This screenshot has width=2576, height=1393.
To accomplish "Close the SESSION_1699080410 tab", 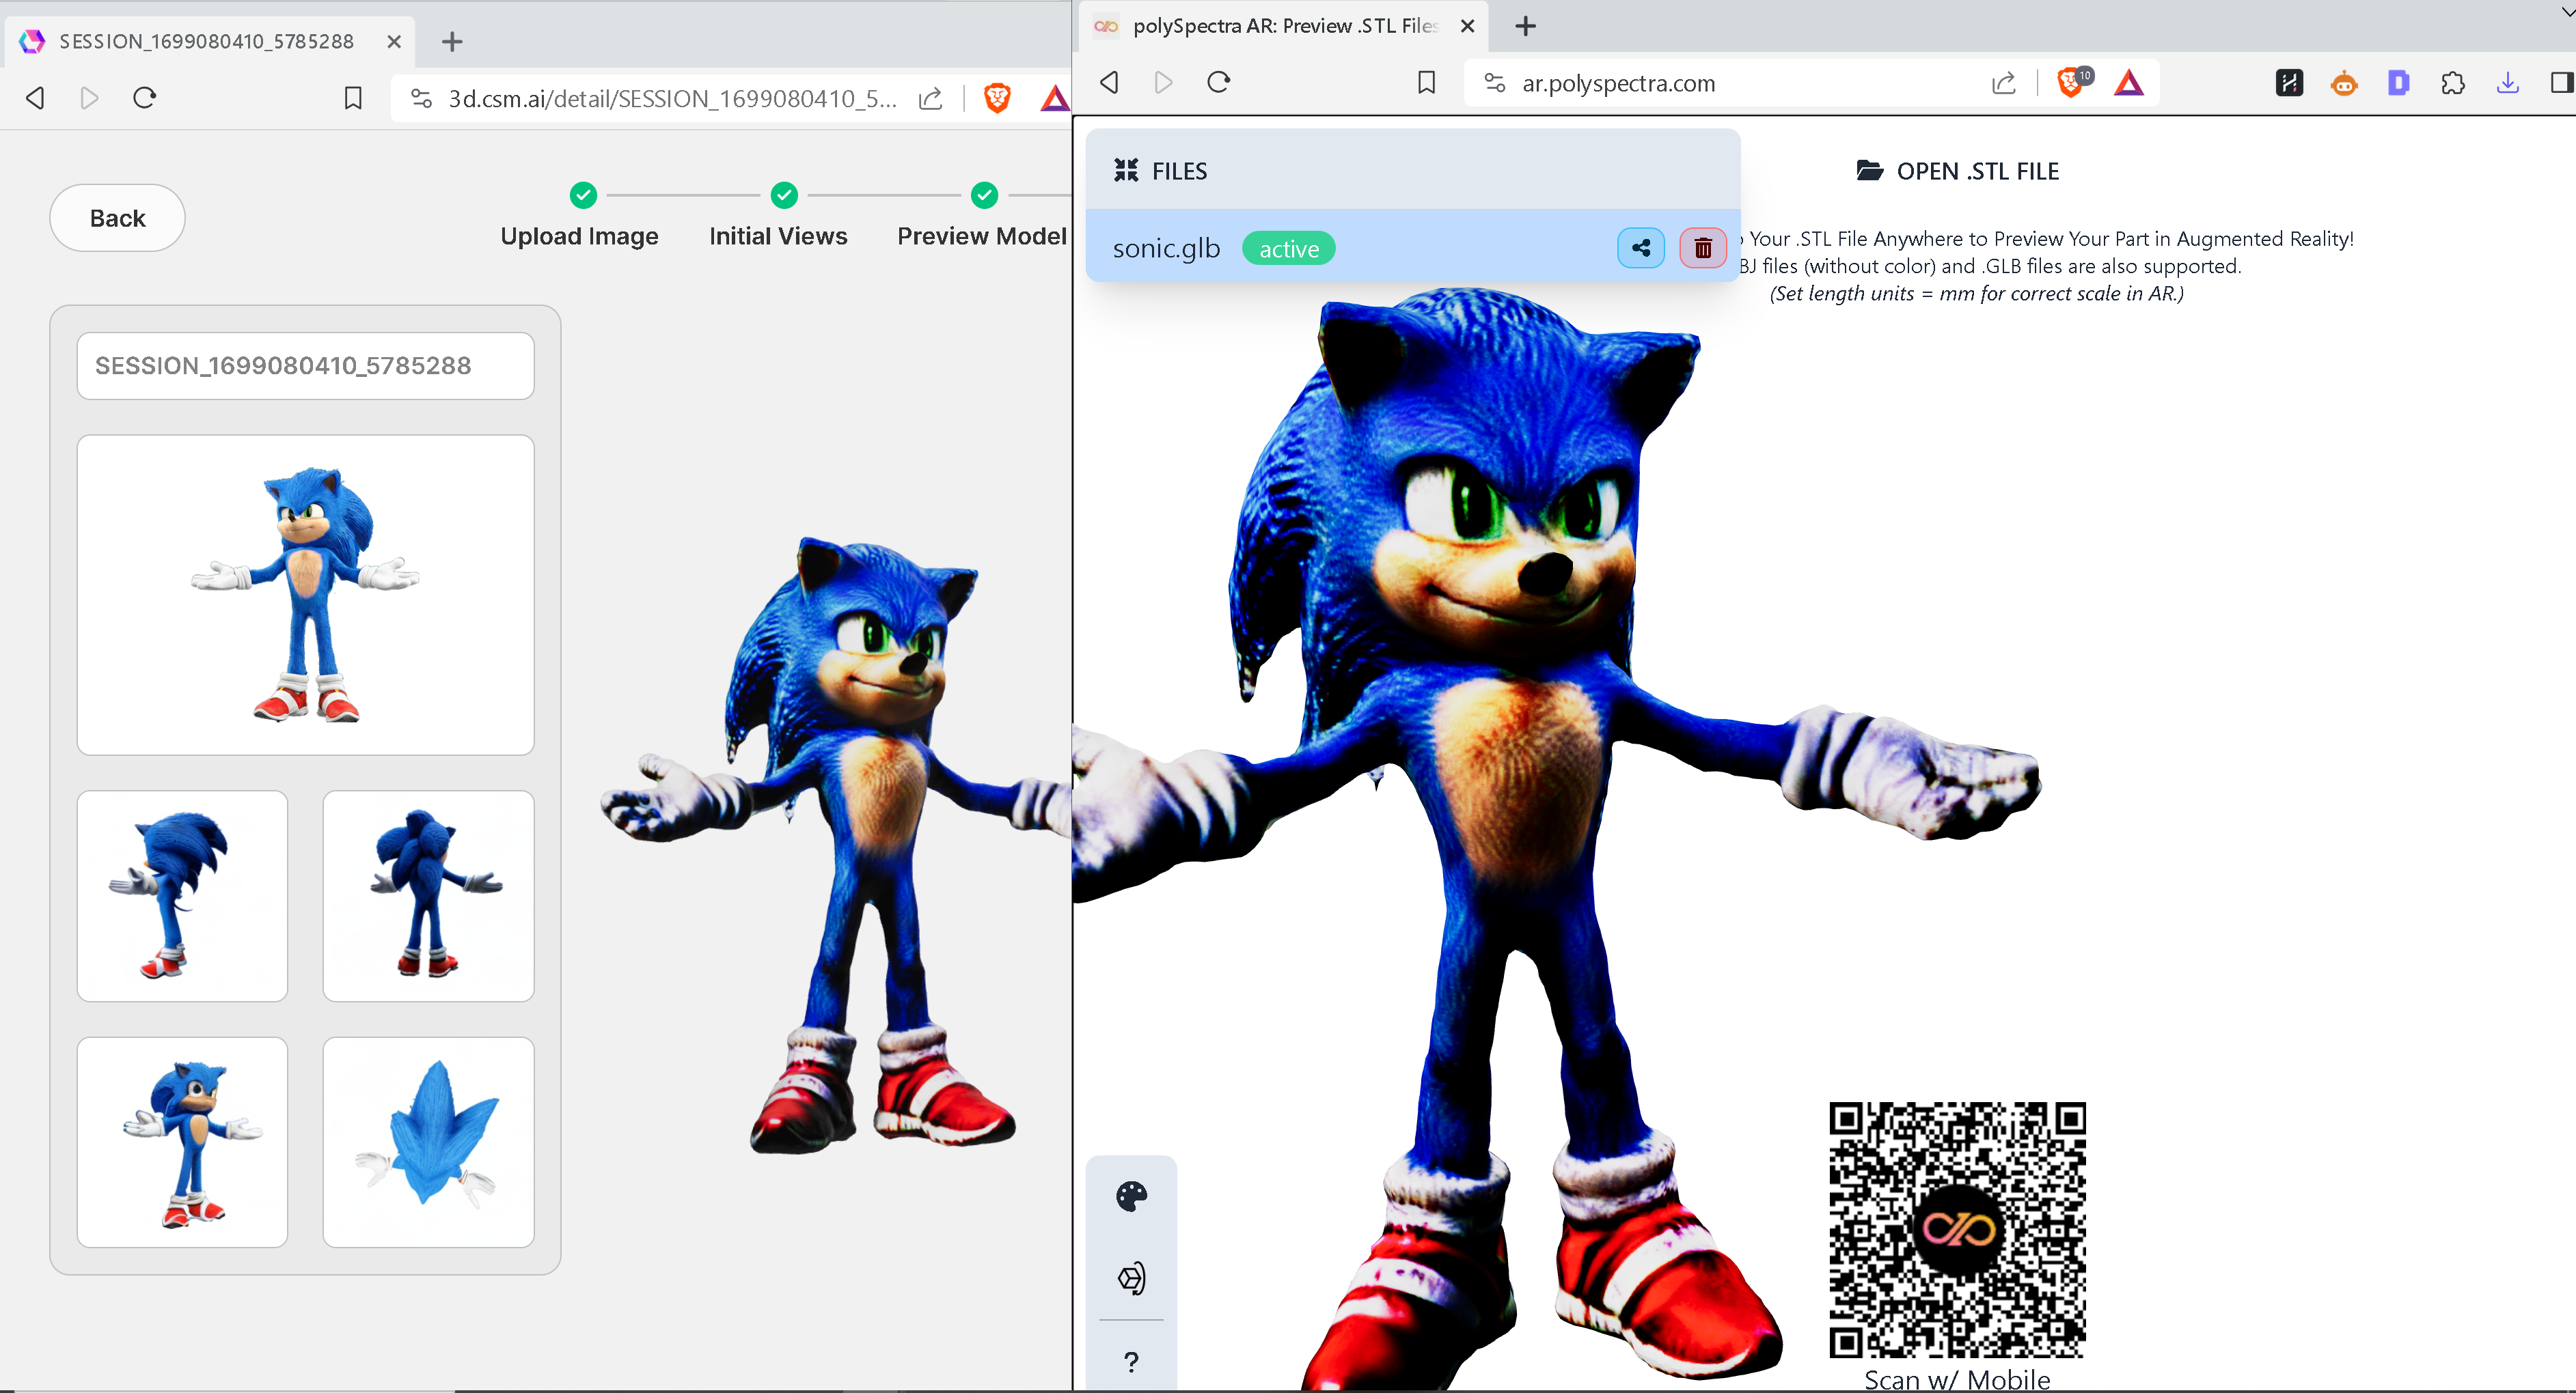I will coord(394,41).
